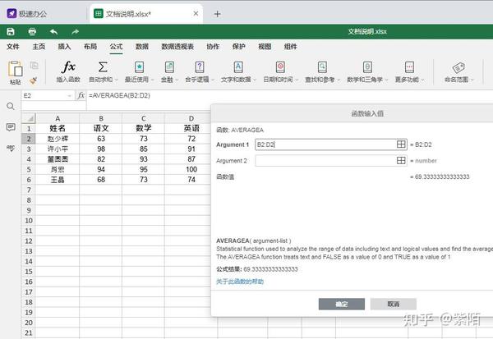
Task: Open the 数学和三角学 math functions icon
Action: click(x=367, y=67)
